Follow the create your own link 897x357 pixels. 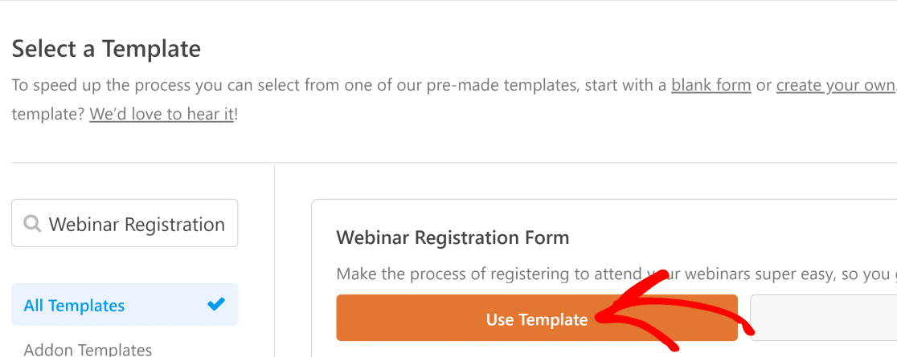click(836, 85)
